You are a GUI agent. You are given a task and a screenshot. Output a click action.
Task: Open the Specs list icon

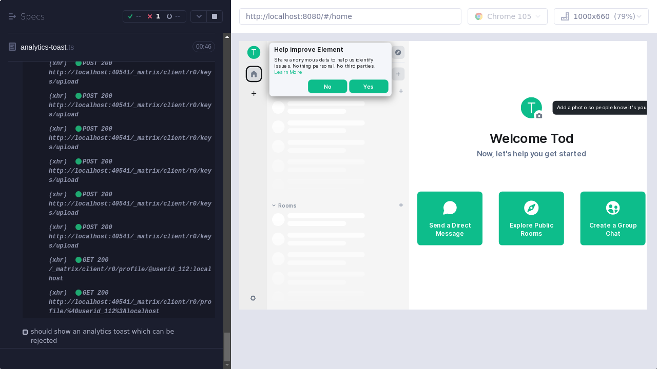[12, 16]
